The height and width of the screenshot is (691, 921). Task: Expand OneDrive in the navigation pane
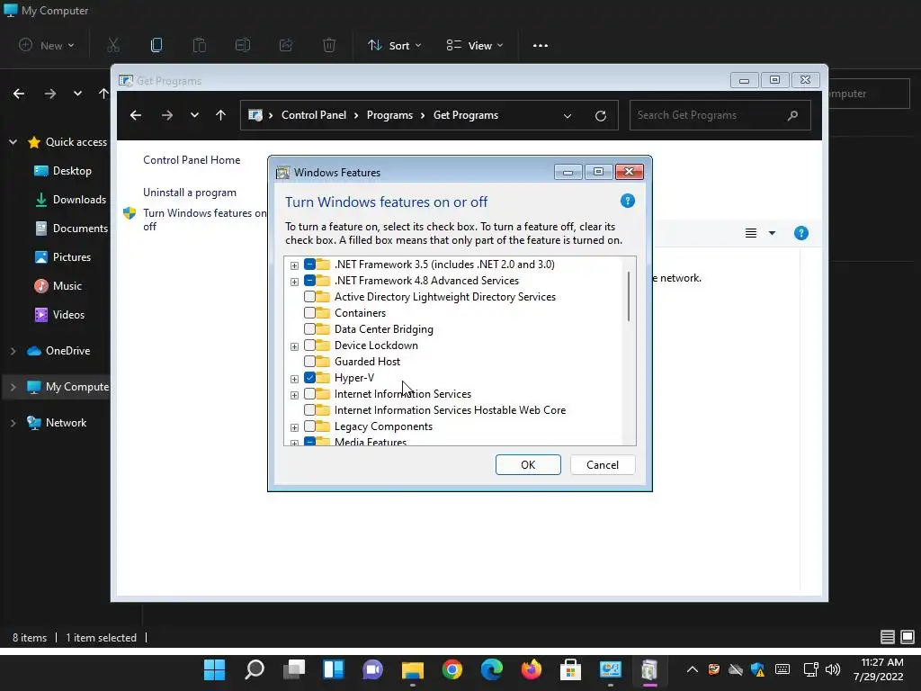pyautogui.click(x=13, y=351)
